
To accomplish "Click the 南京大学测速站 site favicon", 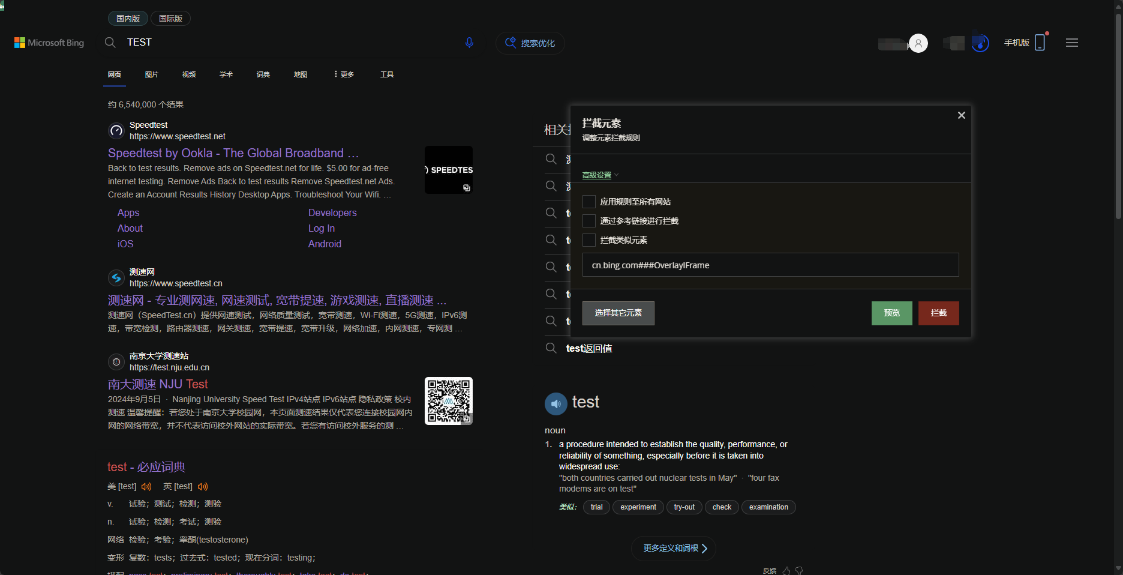I will (x=116, y=362).
